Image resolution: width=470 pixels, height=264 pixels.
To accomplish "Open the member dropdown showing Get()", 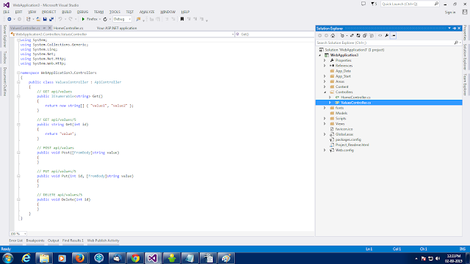I will click(x=274, y=34).
